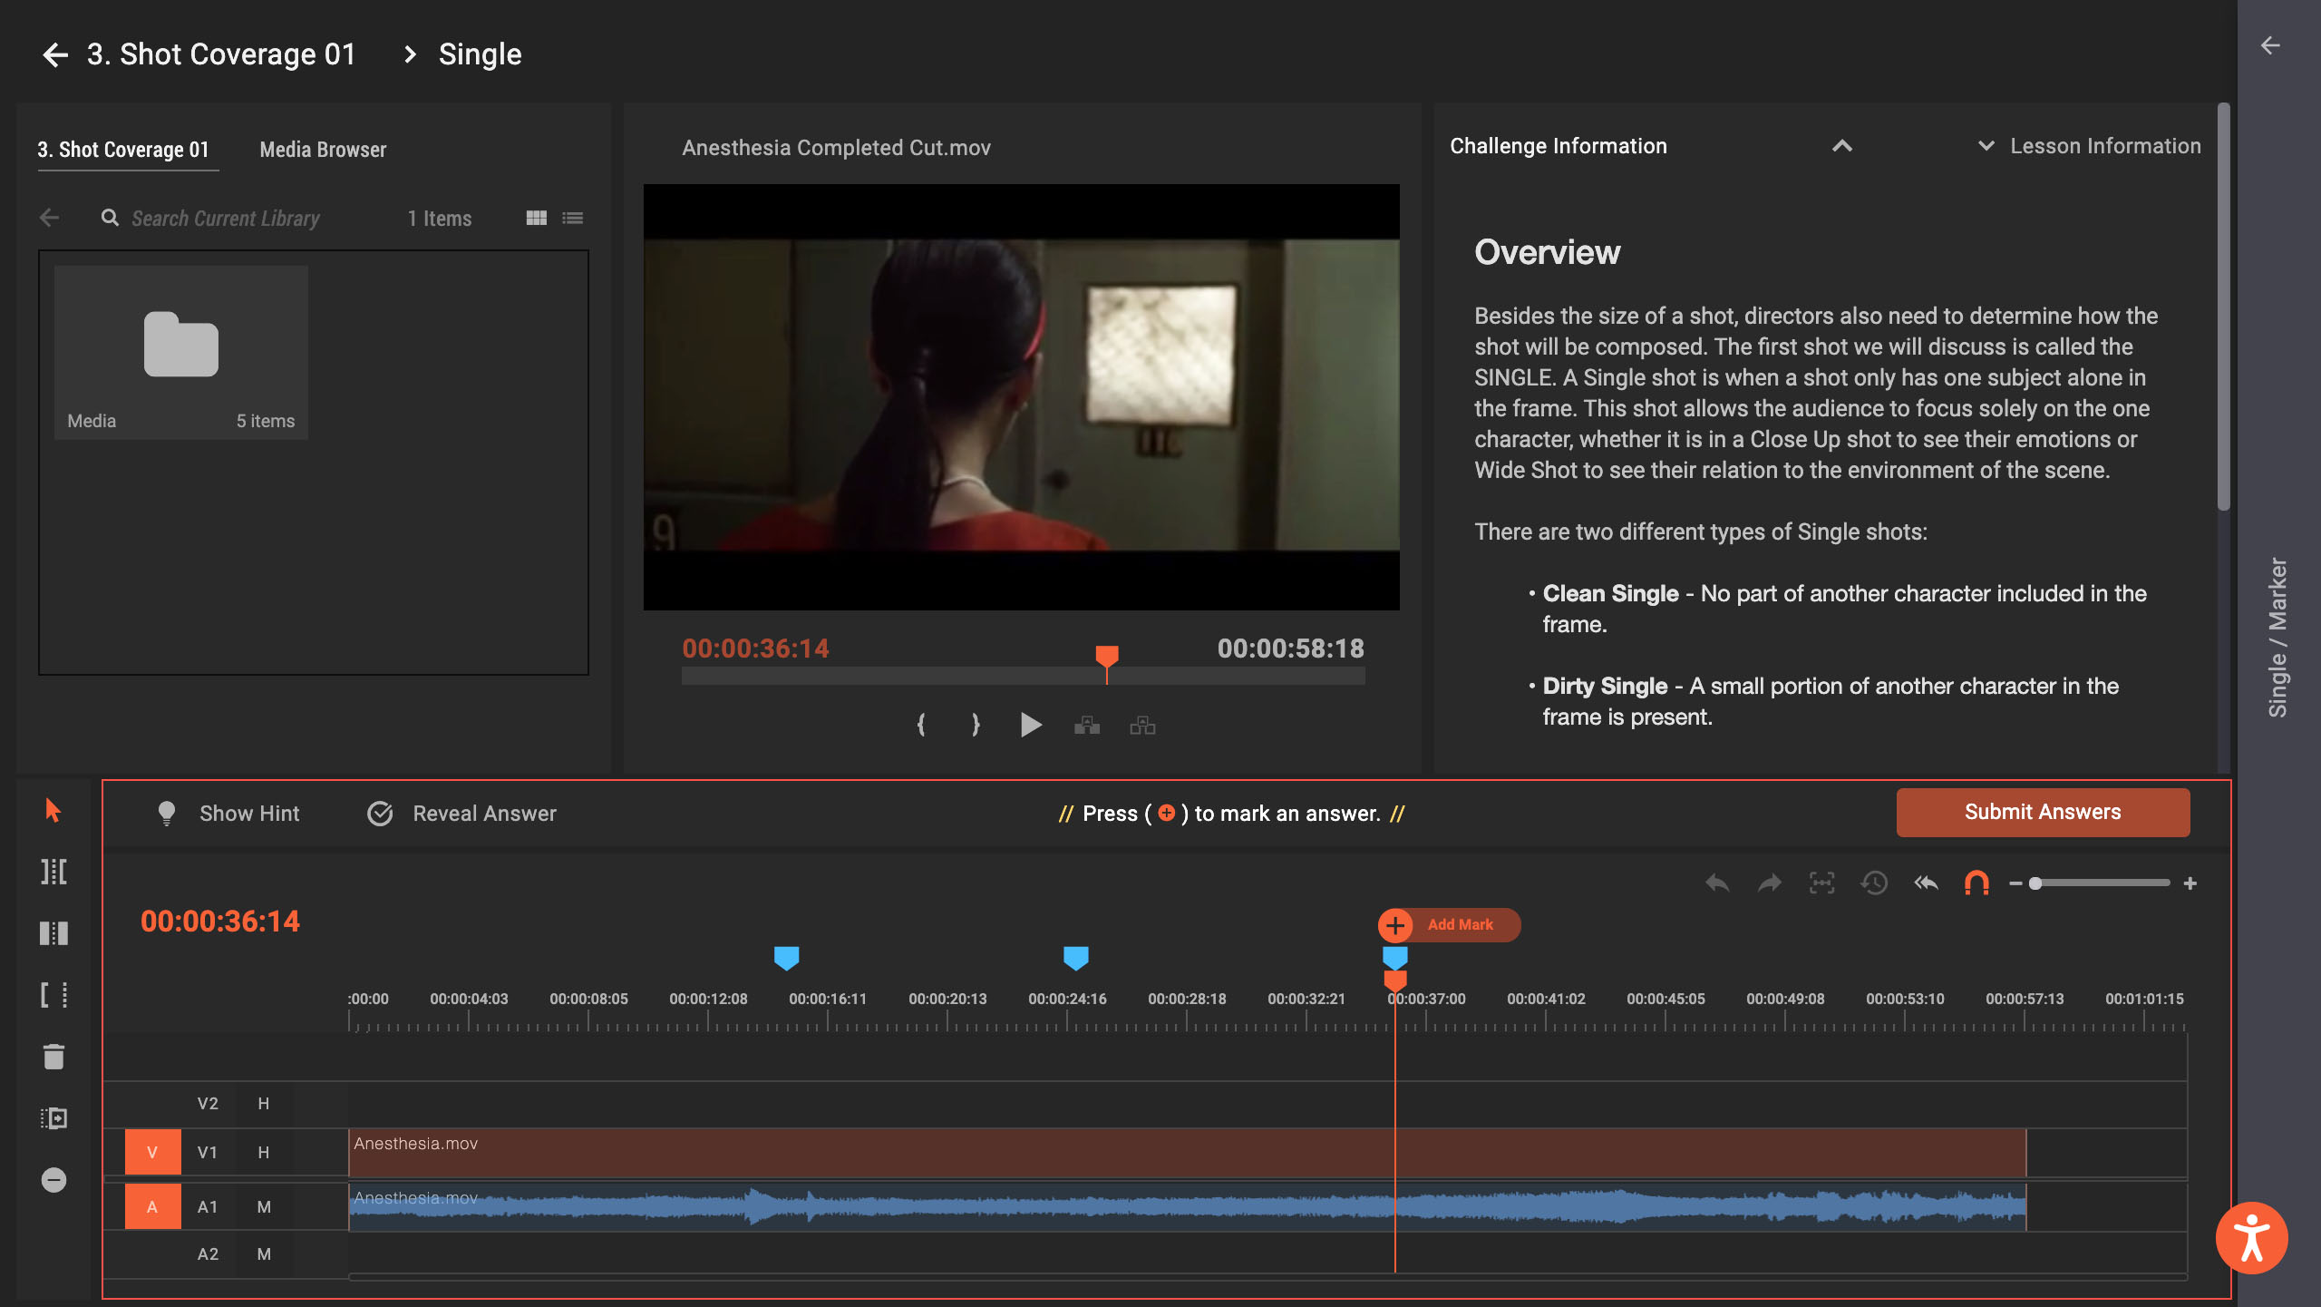Click the redo arrow above the timeline

[x=1769, y=882]
